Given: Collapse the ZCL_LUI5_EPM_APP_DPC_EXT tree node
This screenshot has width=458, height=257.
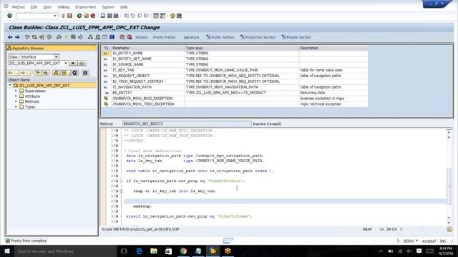Looking at the screenshot, I should coord(10,86).
